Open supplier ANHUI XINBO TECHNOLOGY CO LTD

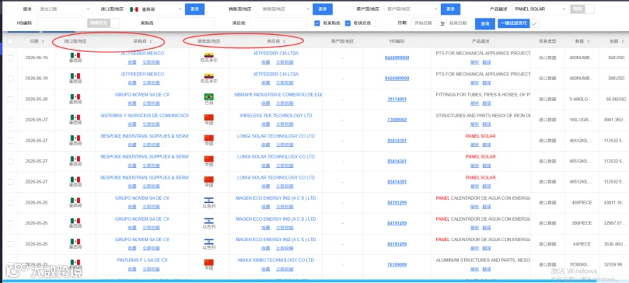pos(275,260)
